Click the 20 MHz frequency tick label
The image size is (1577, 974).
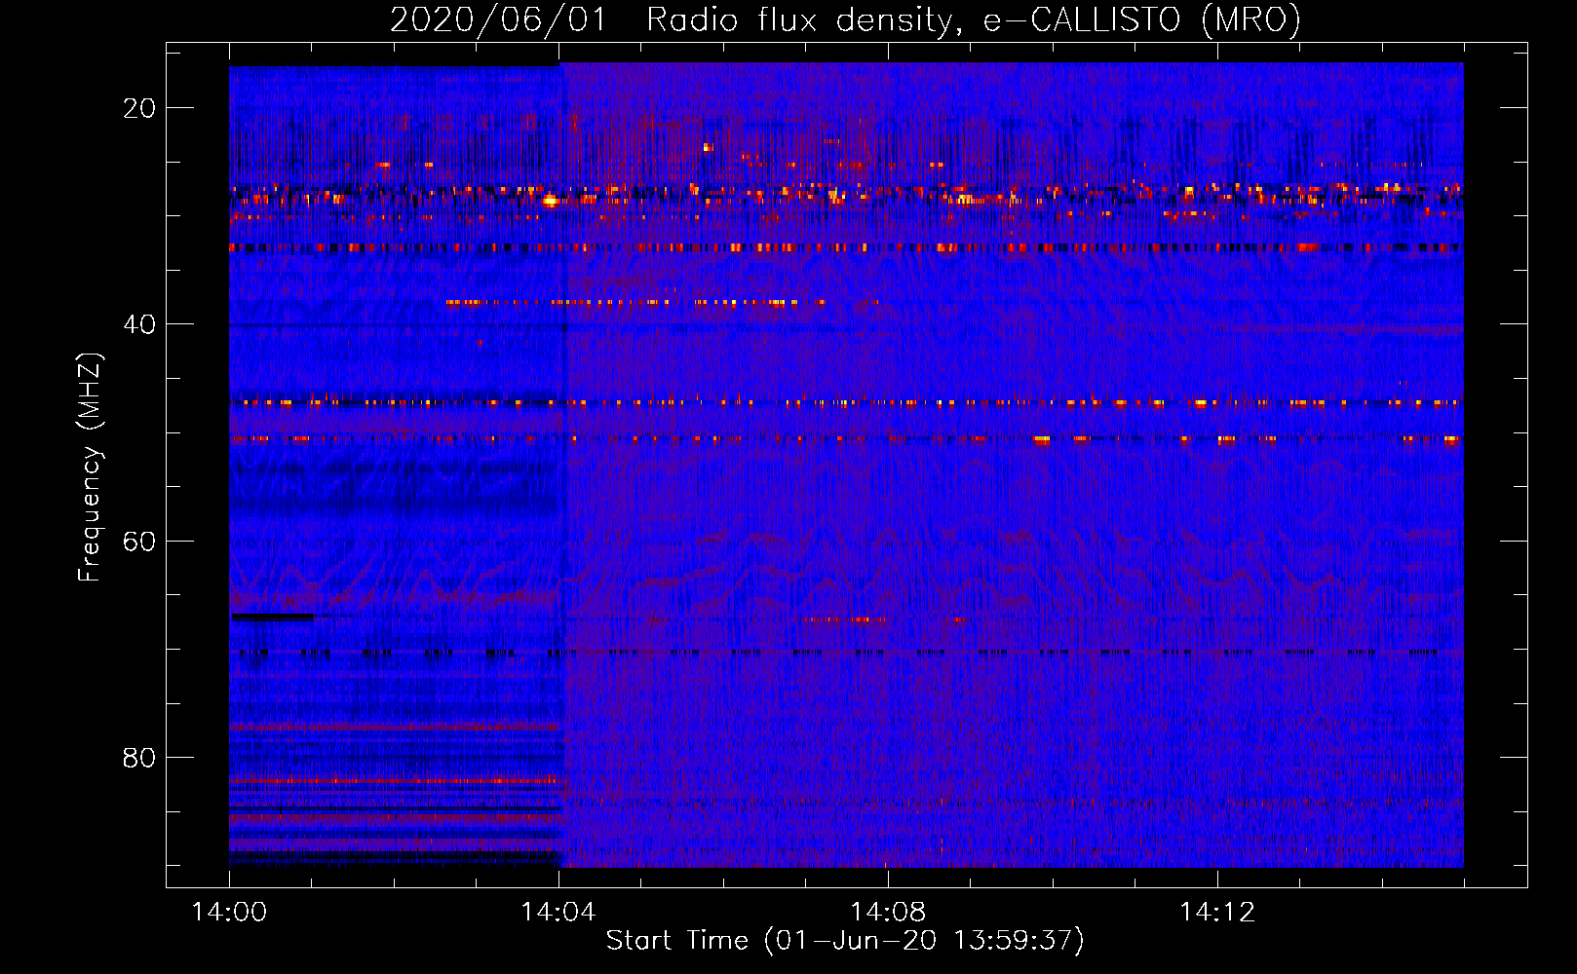[139, 108]
